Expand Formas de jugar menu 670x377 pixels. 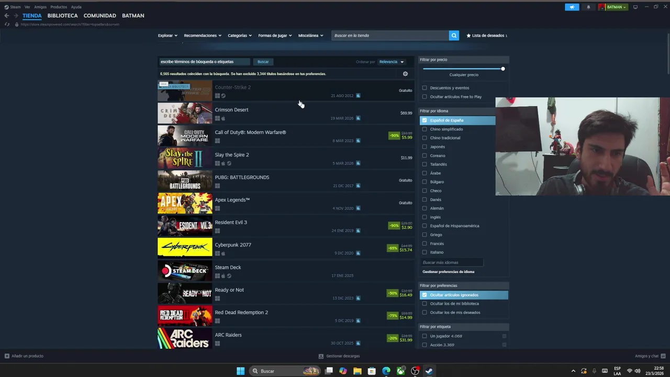[x=275, y=36]
